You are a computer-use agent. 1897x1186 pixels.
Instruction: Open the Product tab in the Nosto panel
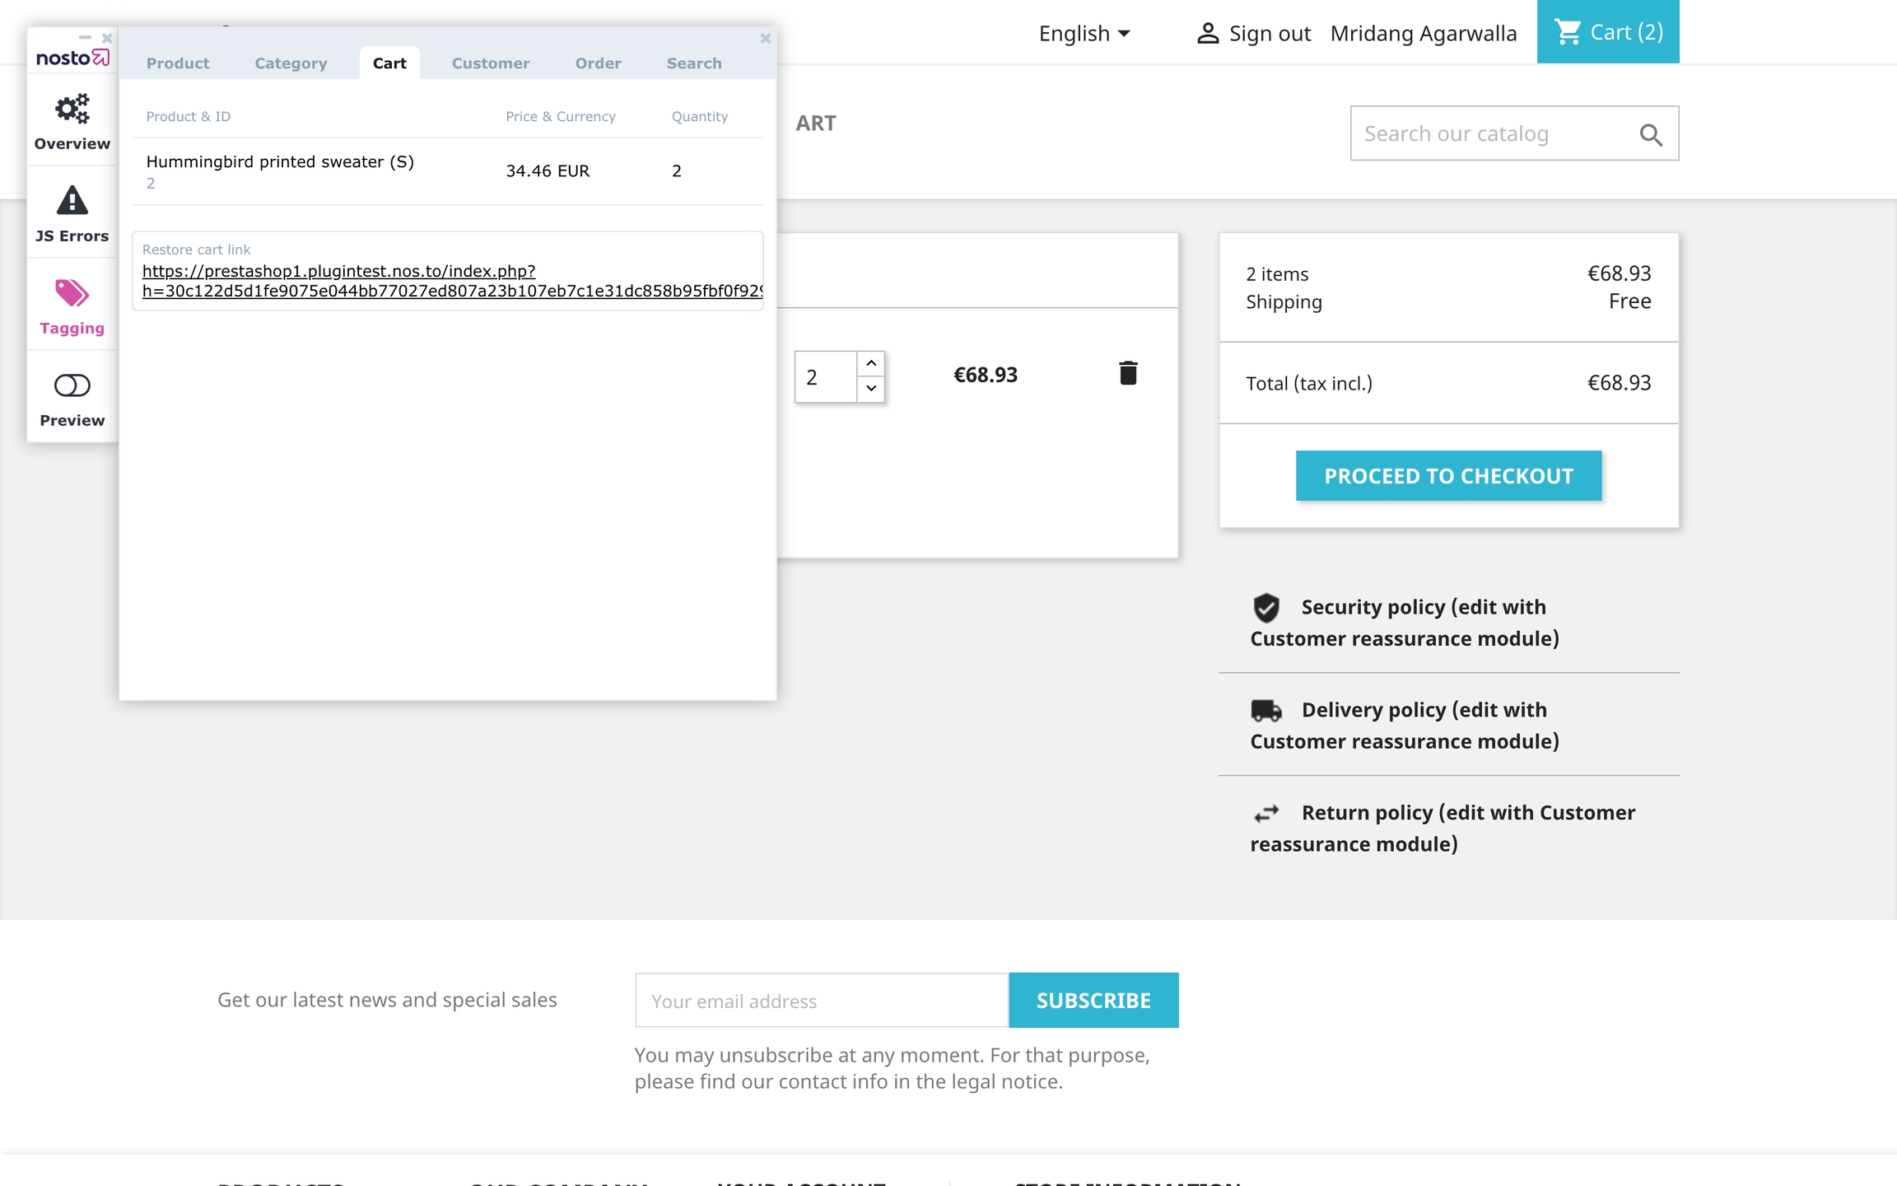pyautogui.click(x=178, y=63)
